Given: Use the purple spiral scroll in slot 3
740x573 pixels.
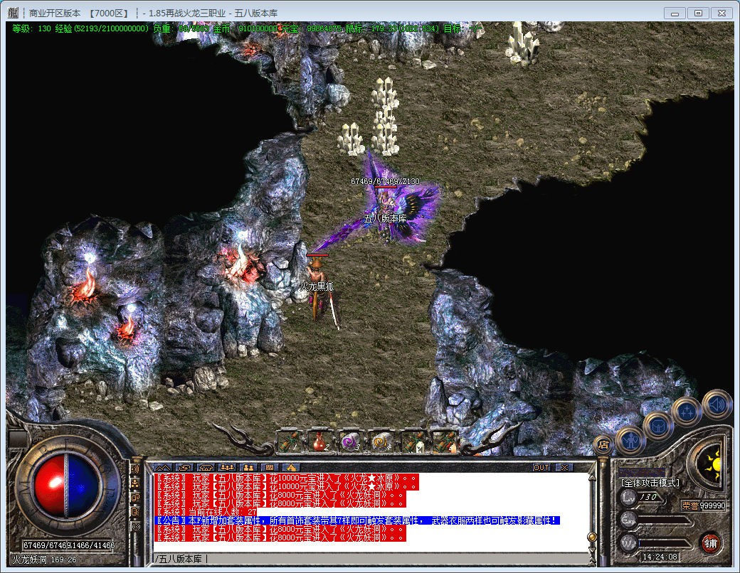Looking at the screenshot, I should coord(351,442).
